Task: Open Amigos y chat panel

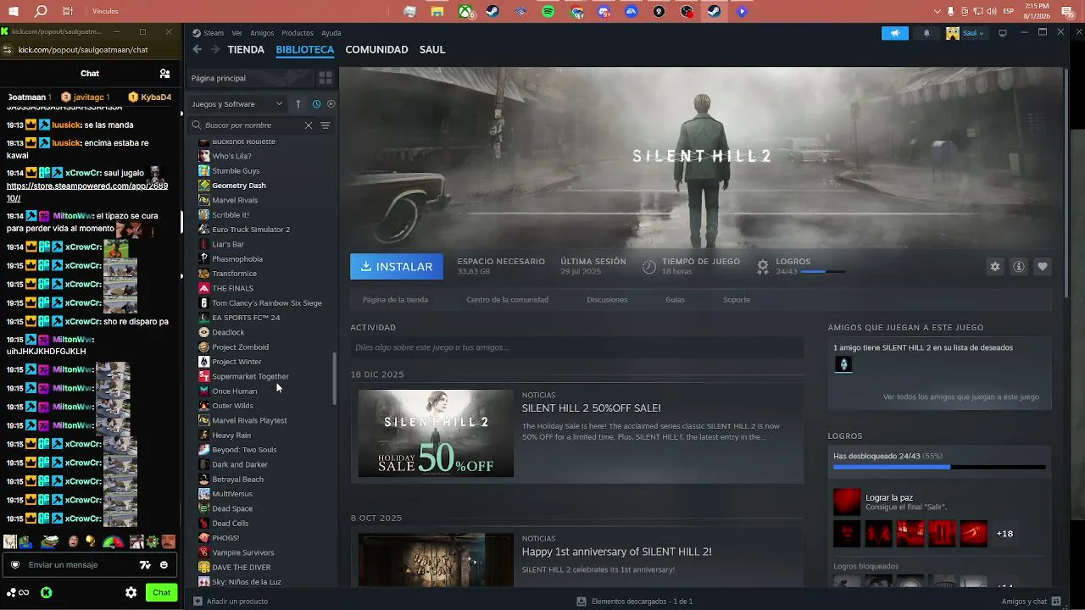Action: (x=1031, y=602)
